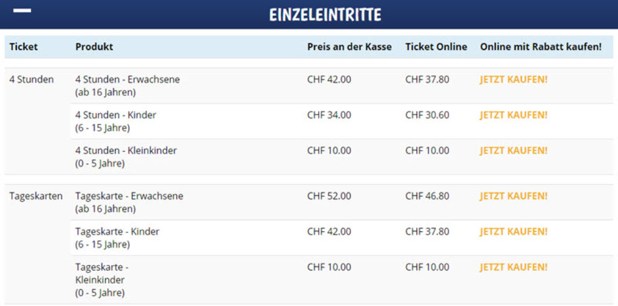618x306 pixels.
Task: Buy 4 Stunden Kinder ticket online
Action: click(514, 115)
